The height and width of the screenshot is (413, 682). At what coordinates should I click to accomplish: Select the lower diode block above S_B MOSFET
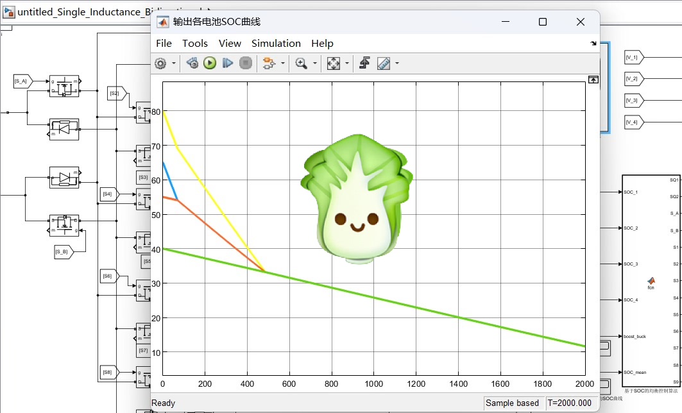64,178
